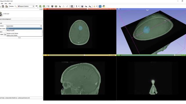Open the Data module toolbar icon
The height and width of the screenshot is (104, 186).
(49, 6)
